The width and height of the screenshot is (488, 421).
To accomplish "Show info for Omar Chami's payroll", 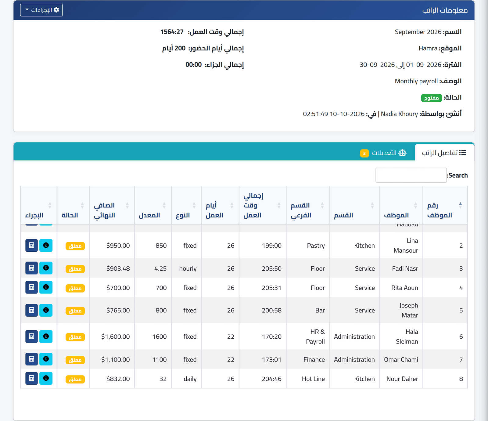I will pyautogui.click(x=46, y=359).
